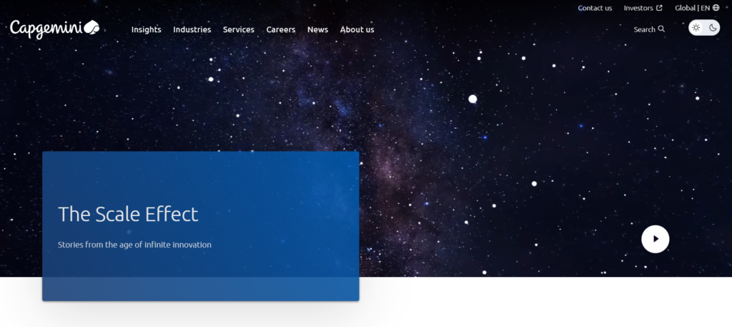Go to the News section
732x327 pixels.
point(317,29)
